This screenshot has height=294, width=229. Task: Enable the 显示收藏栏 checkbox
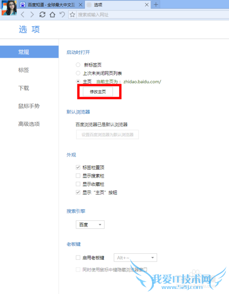pos(78,184)
